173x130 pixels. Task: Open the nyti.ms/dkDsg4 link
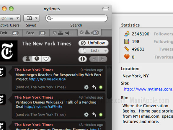pos(47,79)
